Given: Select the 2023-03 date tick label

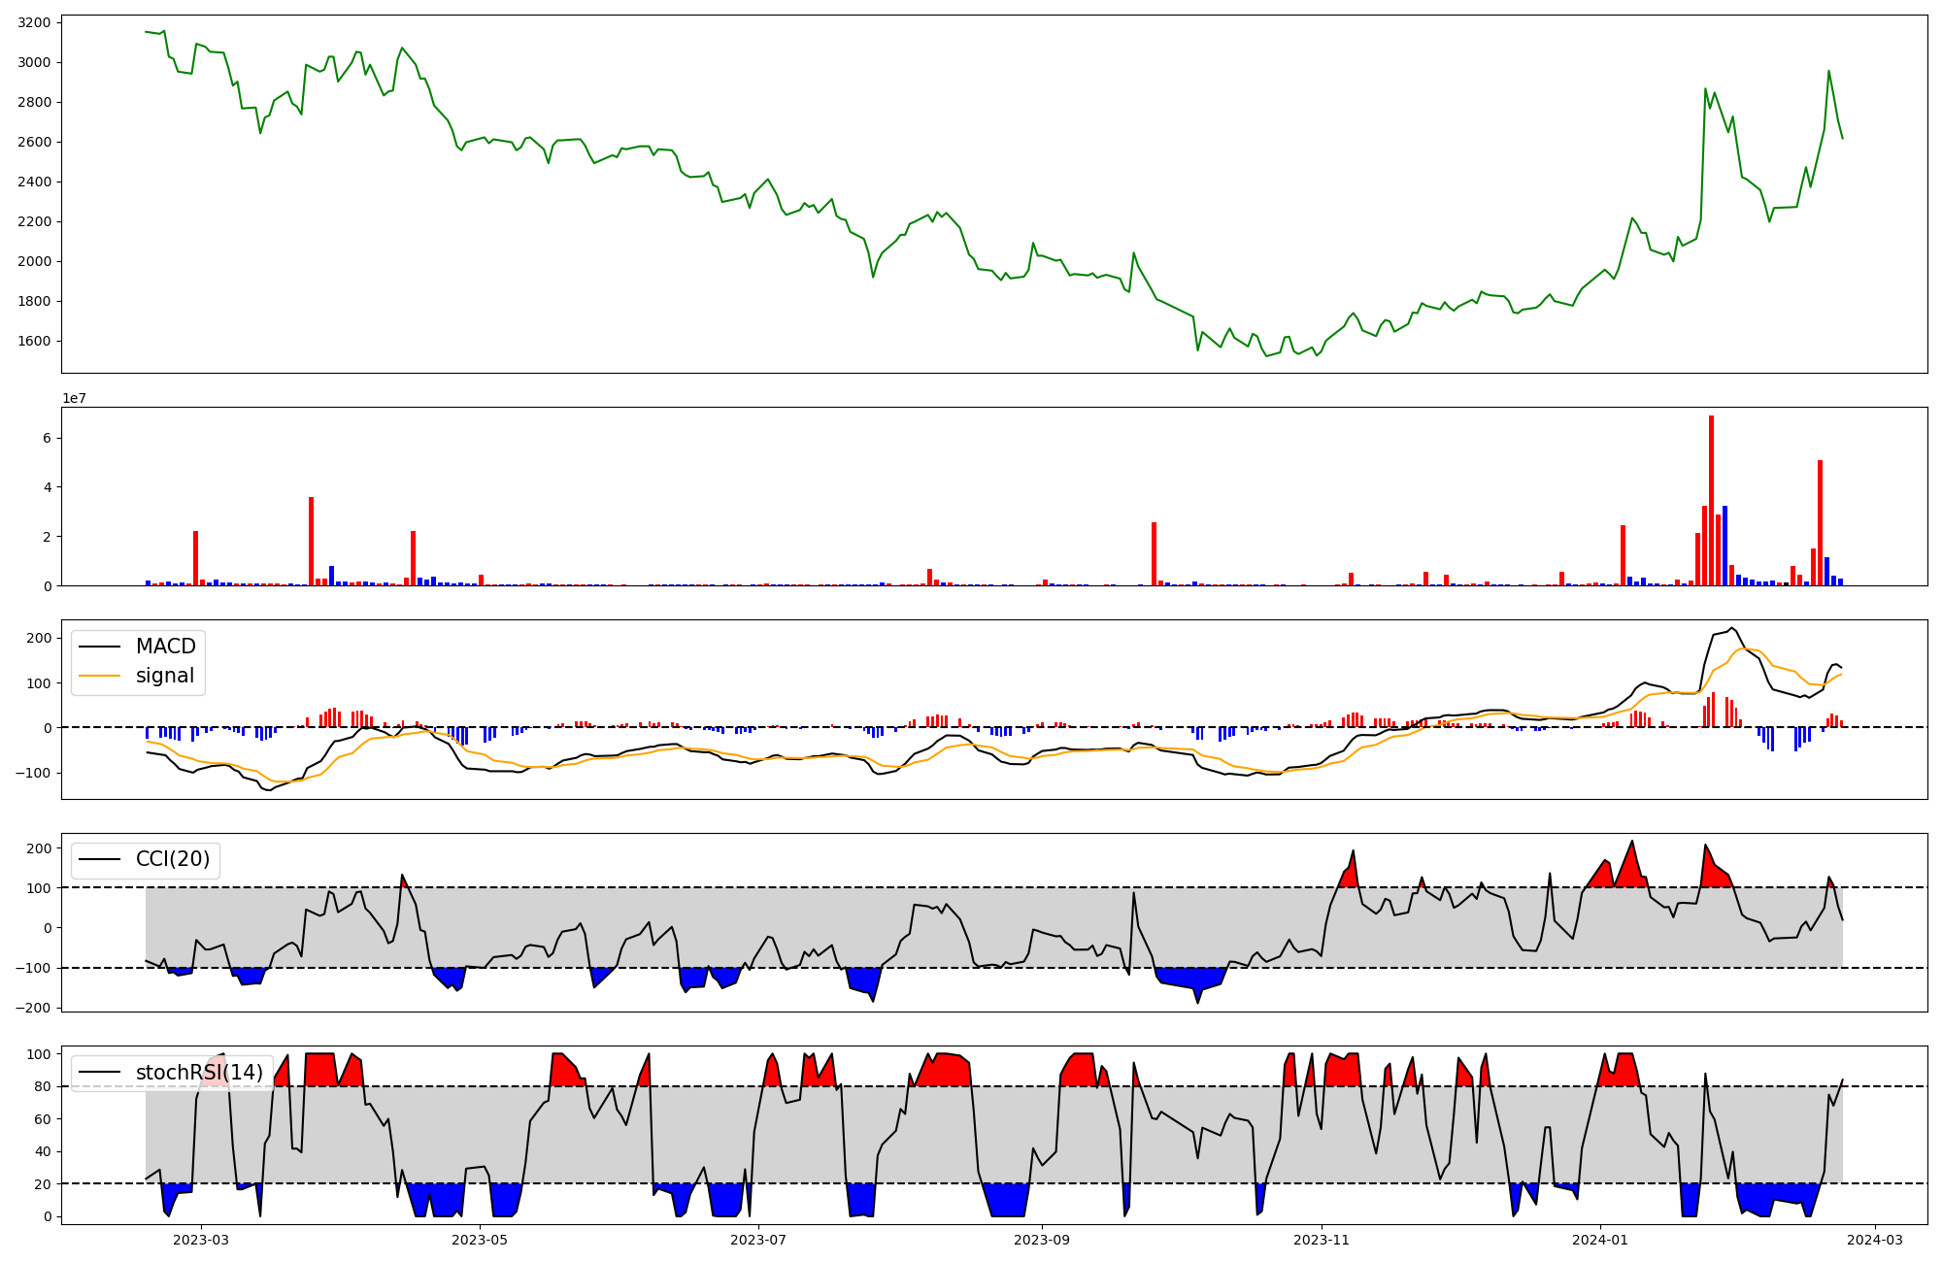Looking at the screenshot, I should click(x=201, y=1240).
